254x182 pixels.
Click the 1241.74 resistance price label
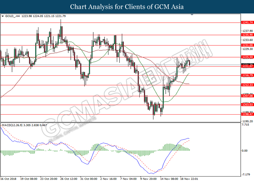coord(247,23)
